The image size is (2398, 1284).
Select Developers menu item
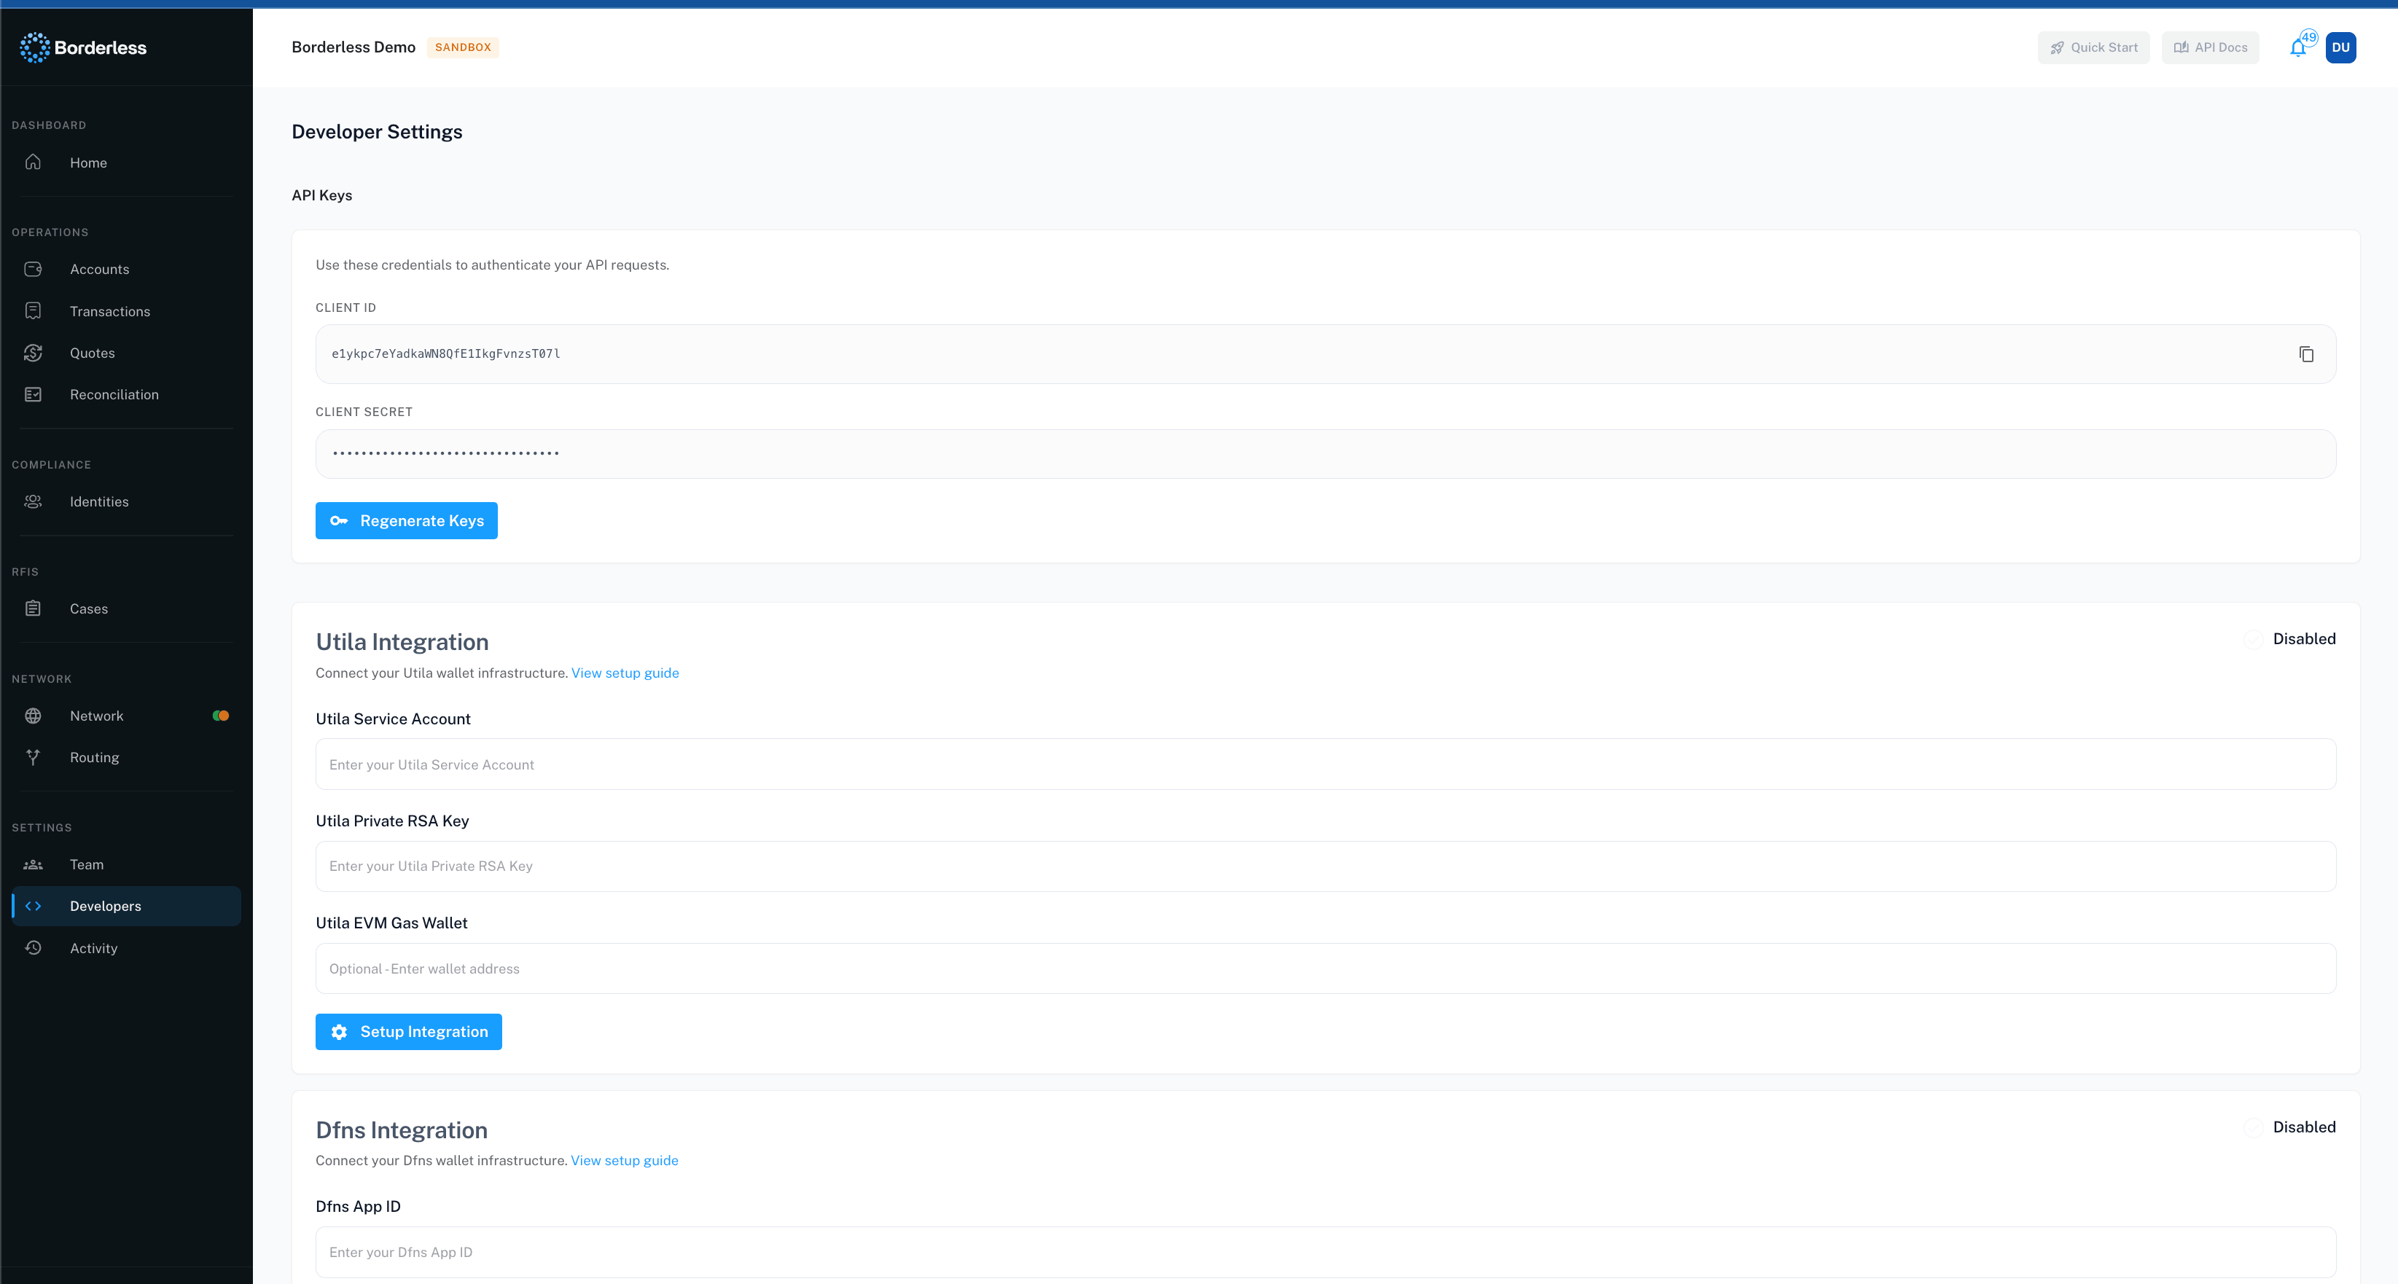[x=125, y=907]
